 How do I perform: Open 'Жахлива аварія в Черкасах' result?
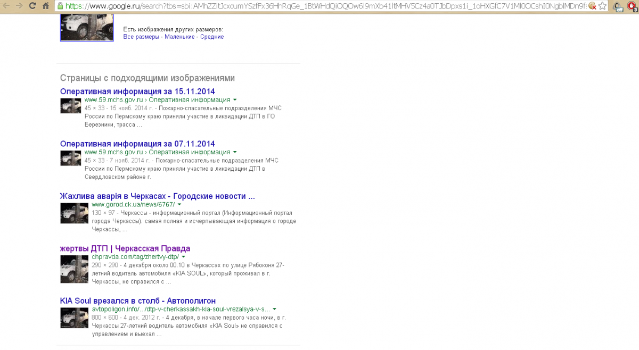point(157,196)
